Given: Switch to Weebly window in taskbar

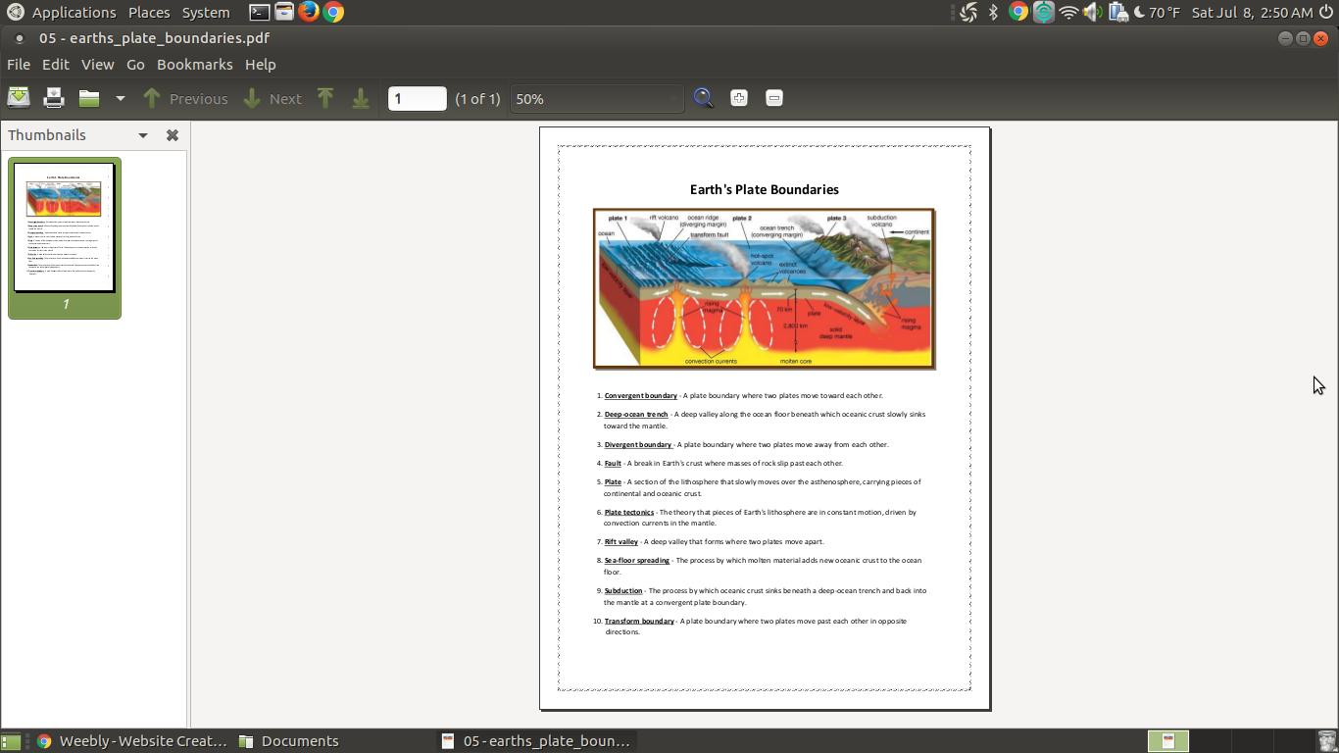Looking at the screenshot, I should click(131, 741).
